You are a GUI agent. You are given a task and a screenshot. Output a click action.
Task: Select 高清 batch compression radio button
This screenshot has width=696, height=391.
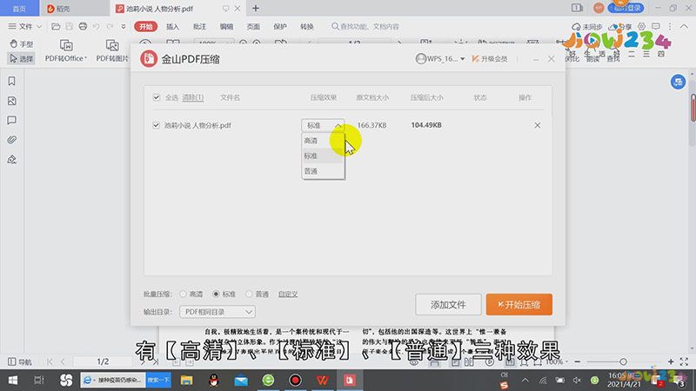point(183,294)
